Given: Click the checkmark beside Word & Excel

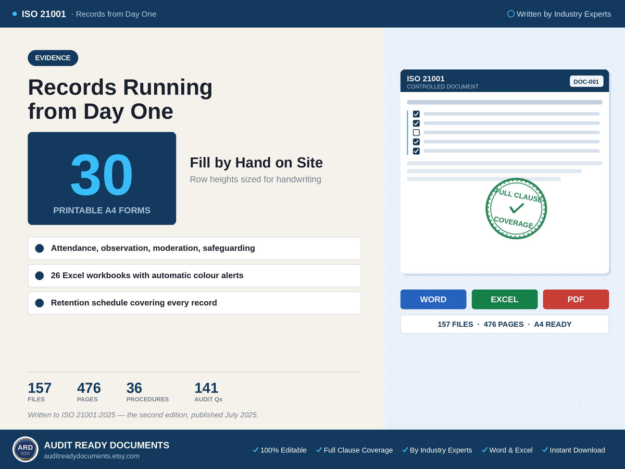Looking at the screenshot, I should tap(484, 450).
